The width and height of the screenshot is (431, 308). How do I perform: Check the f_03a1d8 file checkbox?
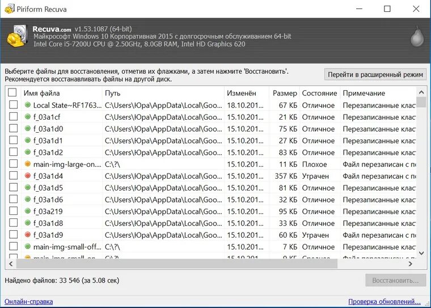(x=14, y=223)
